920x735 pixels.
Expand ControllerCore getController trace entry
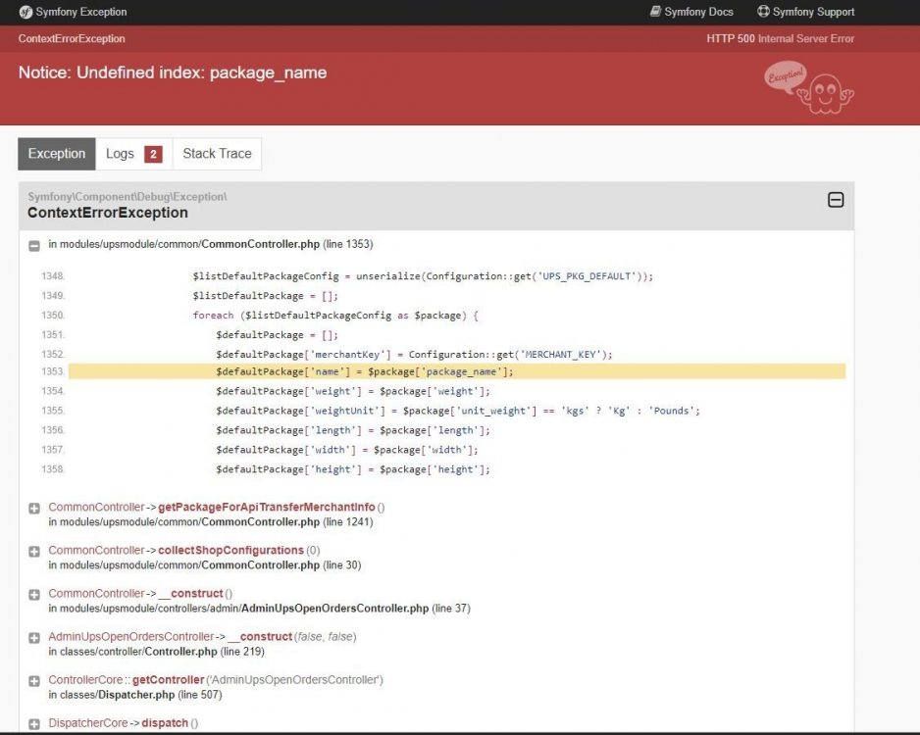tap(34, 681)
